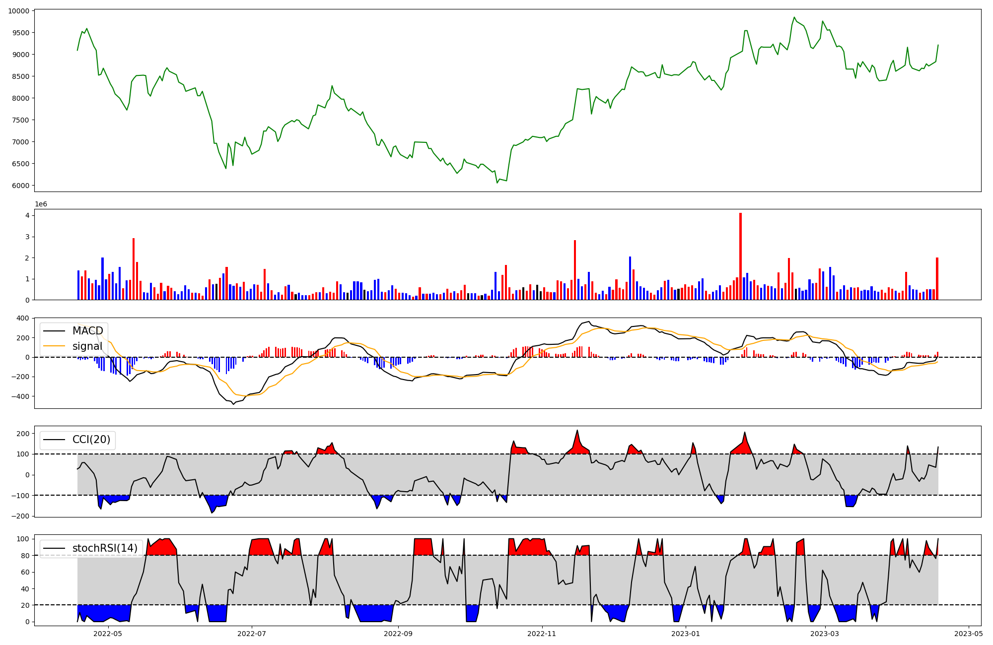Viewport: 993px width, 645px height.
Task: Click the 10000 price axis tick label
Action: [x=18, y=11]
